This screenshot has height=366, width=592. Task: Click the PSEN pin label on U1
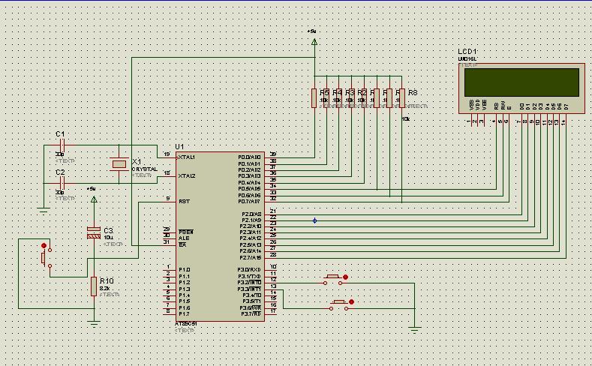[x=186, y=232]
